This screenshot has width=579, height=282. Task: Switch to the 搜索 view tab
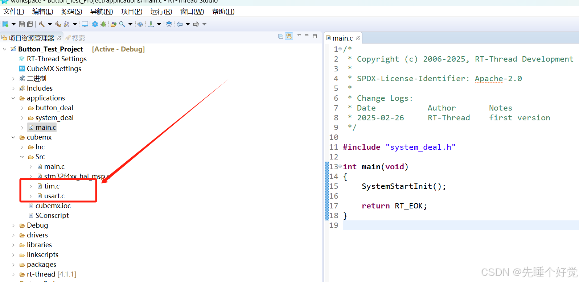75,38
